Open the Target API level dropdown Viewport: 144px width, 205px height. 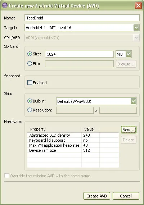tap(136, 28)
